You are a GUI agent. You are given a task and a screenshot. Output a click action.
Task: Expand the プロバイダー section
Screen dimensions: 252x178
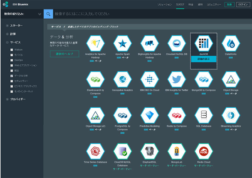(x=7, y=99)
